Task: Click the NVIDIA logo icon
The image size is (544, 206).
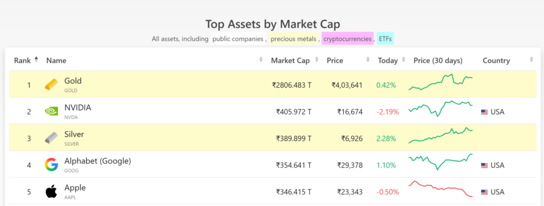Action: coord(52,111)
